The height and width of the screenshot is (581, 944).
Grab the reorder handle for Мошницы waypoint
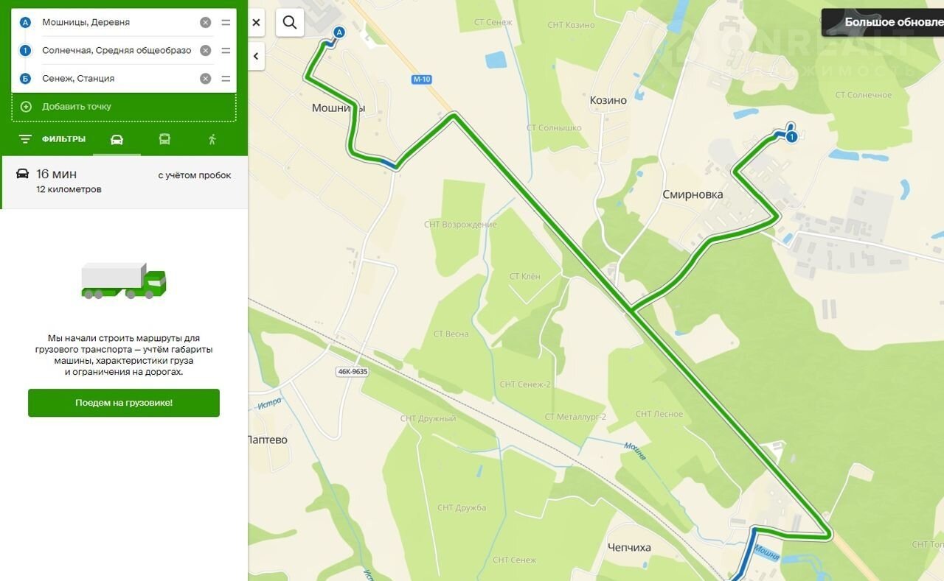coord(226,23)
